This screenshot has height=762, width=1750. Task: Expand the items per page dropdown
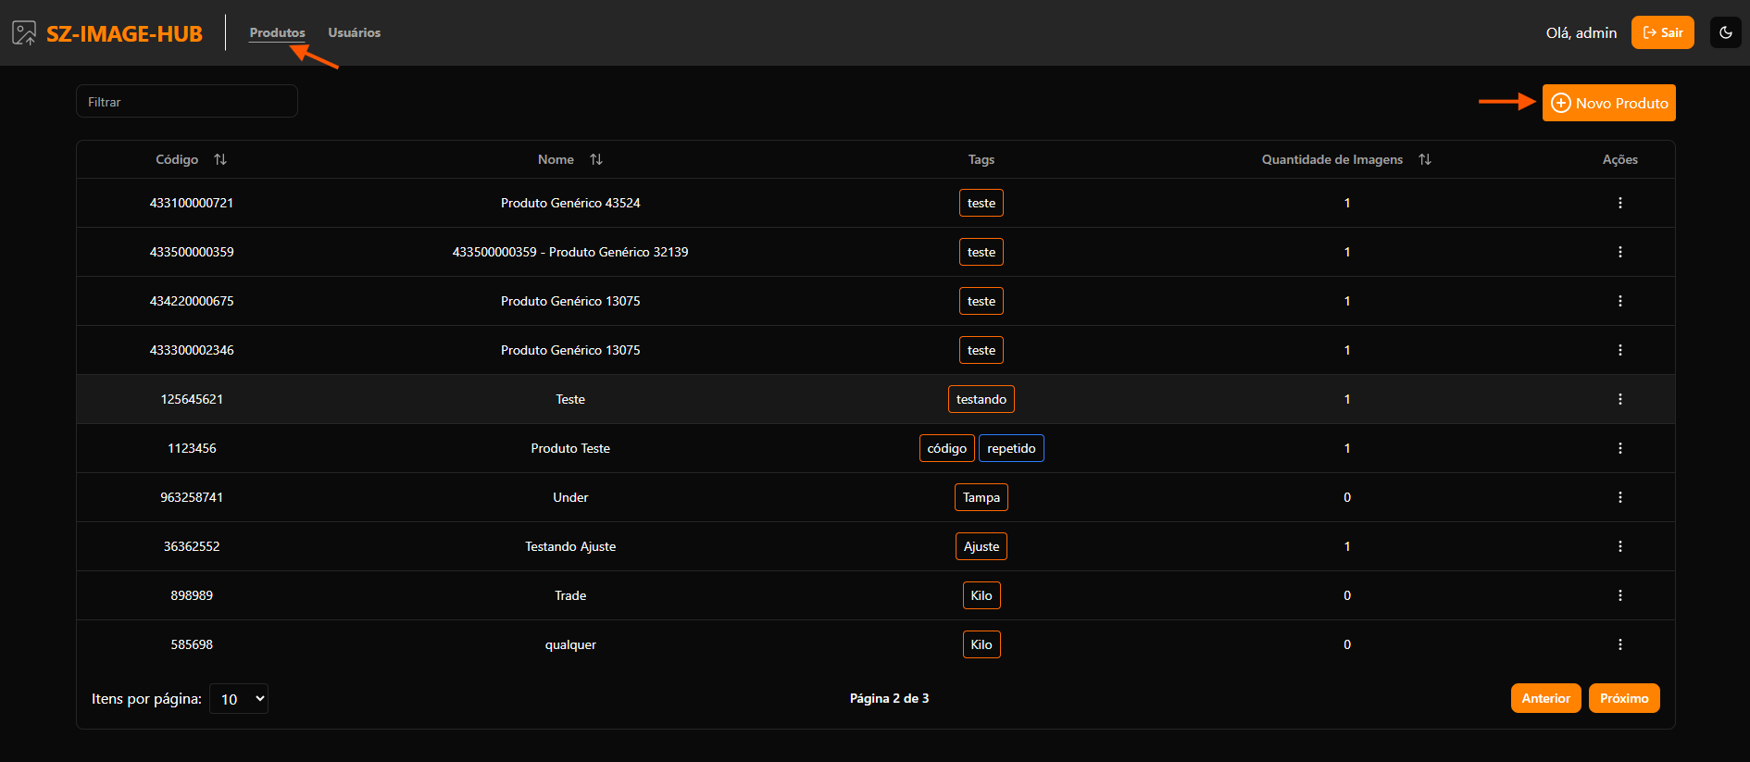pos(239,699)
